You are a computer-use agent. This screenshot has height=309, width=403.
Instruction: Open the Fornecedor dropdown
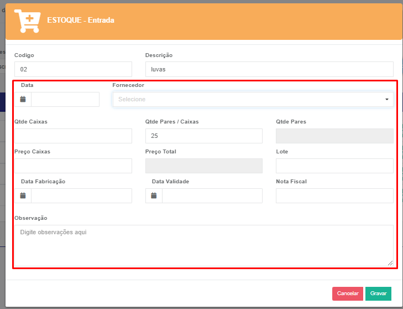coord(249,99)
